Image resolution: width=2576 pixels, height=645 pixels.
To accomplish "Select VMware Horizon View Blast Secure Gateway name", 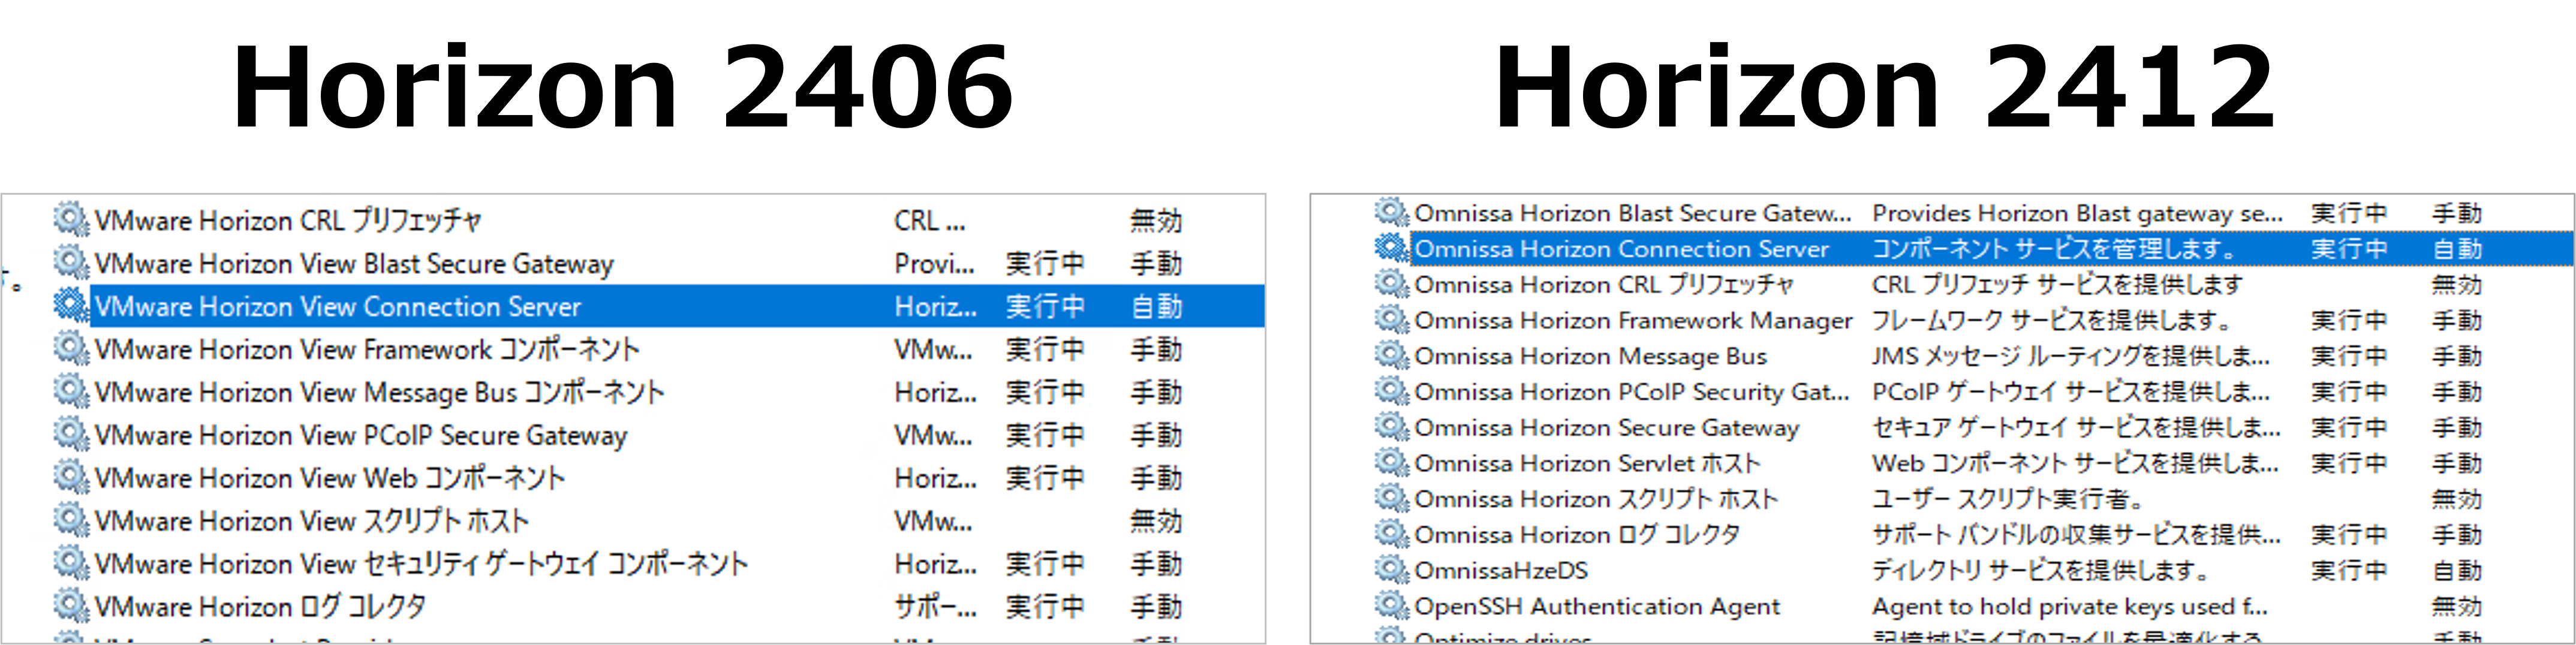I will pos(354,263).
